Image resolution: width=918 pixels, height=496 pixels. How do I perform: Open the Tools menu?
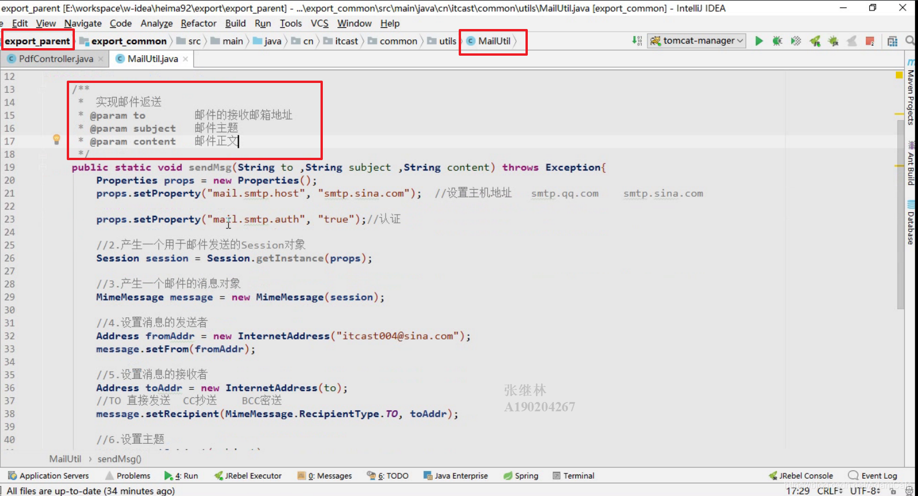click(291, 23)
